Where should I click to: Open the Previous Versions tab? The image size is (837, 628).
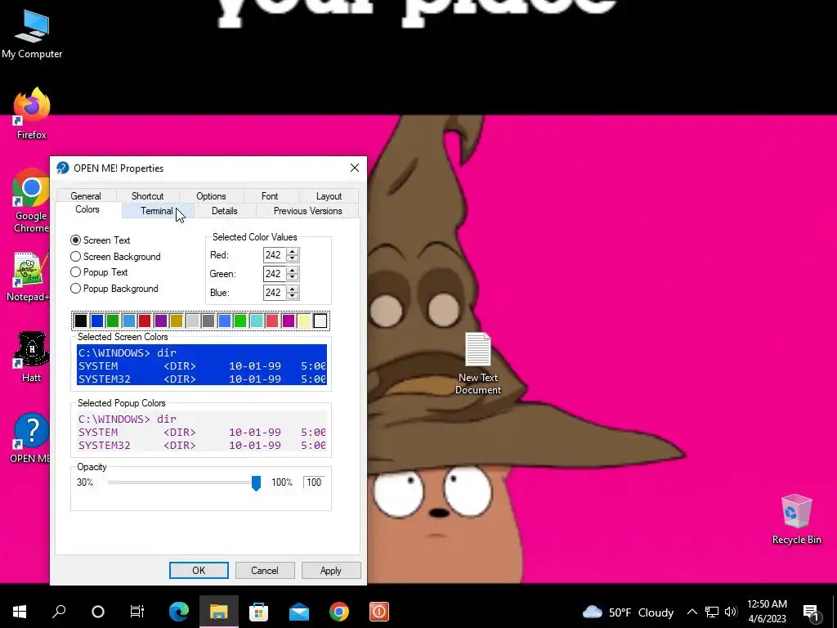pyautogui.click(x=308, y=211)
